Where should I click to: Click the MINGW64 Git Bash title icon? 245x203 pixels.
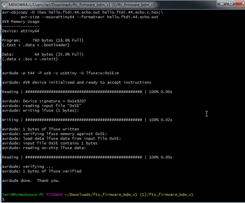[4, 5]
